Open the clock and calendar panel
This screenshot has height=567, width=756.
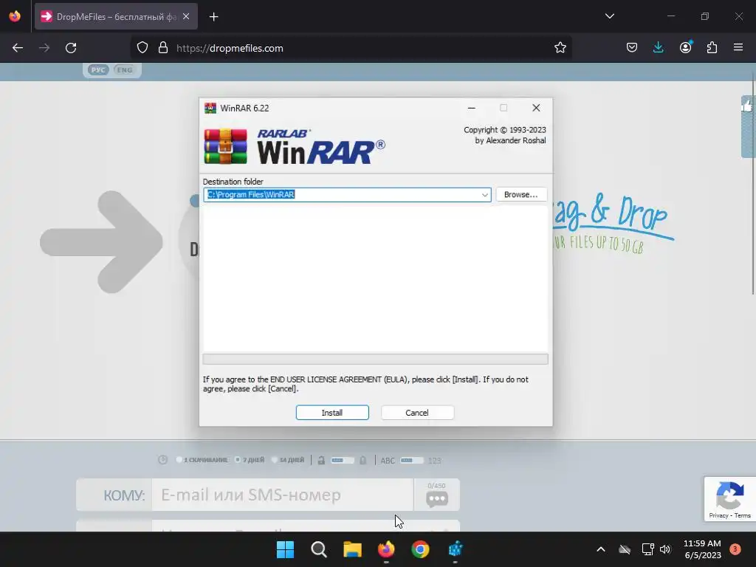[703, 549]
